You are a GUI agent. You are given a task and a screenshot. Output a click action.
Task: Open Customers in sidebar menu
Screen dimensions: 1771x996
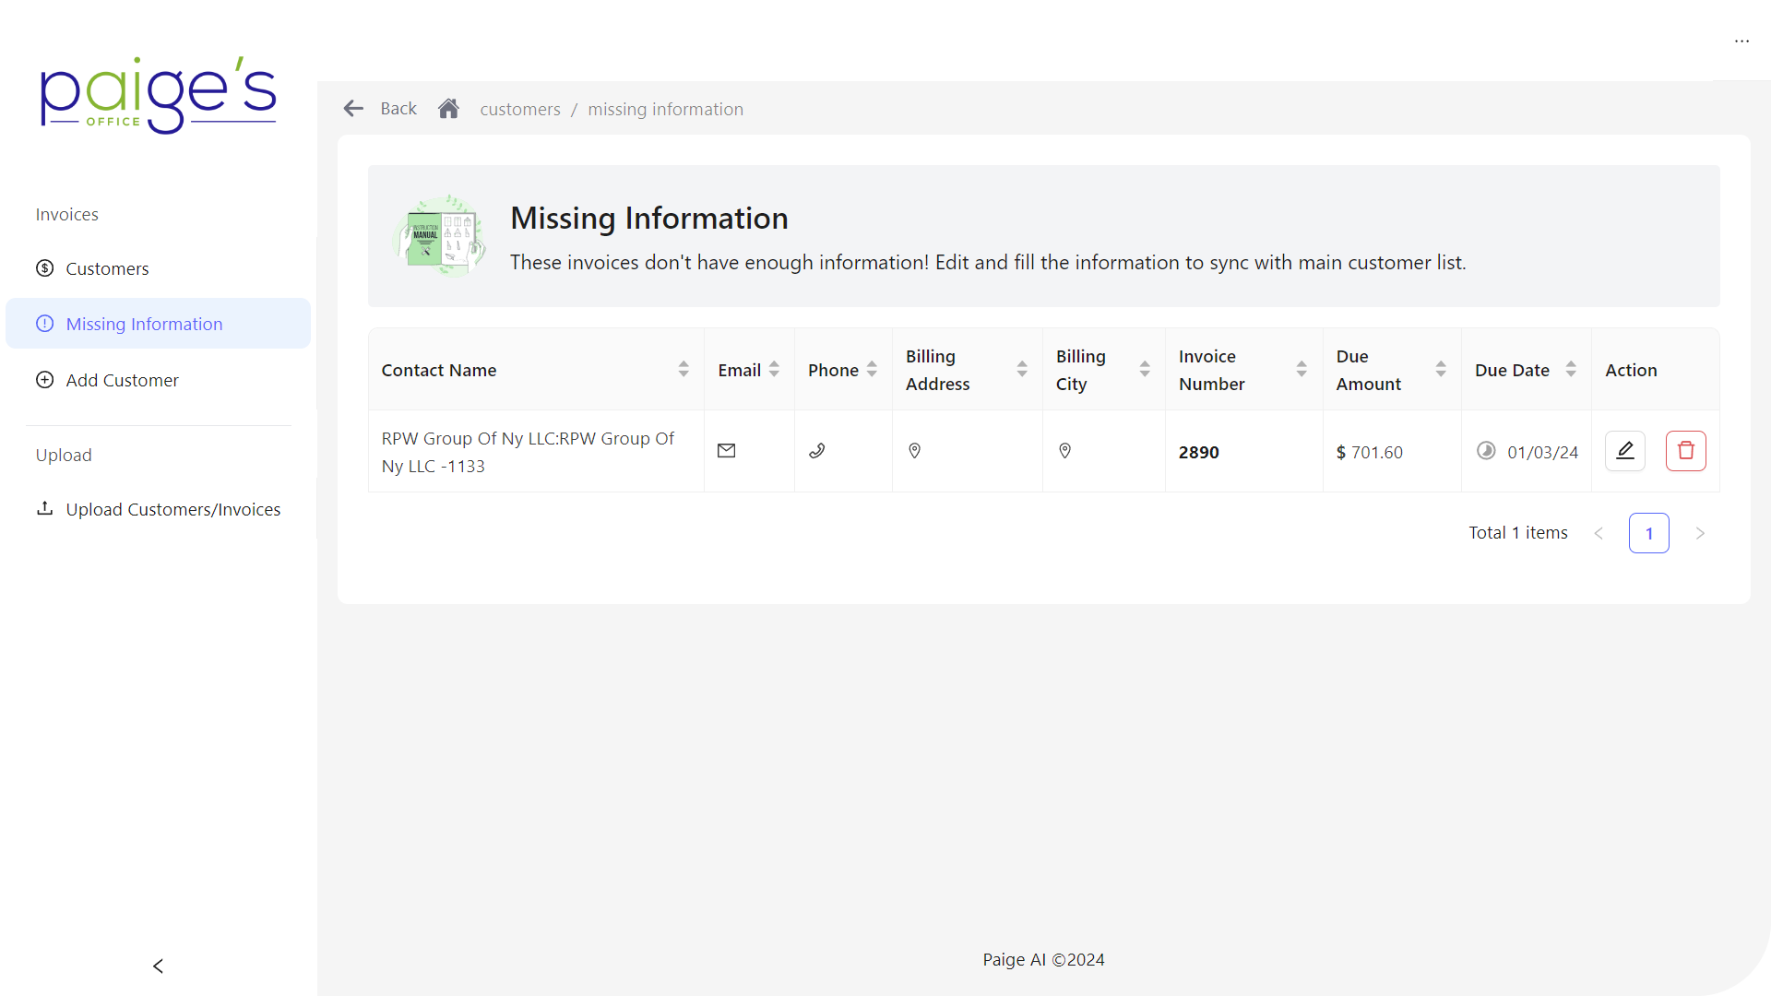[x=107, y=268]
